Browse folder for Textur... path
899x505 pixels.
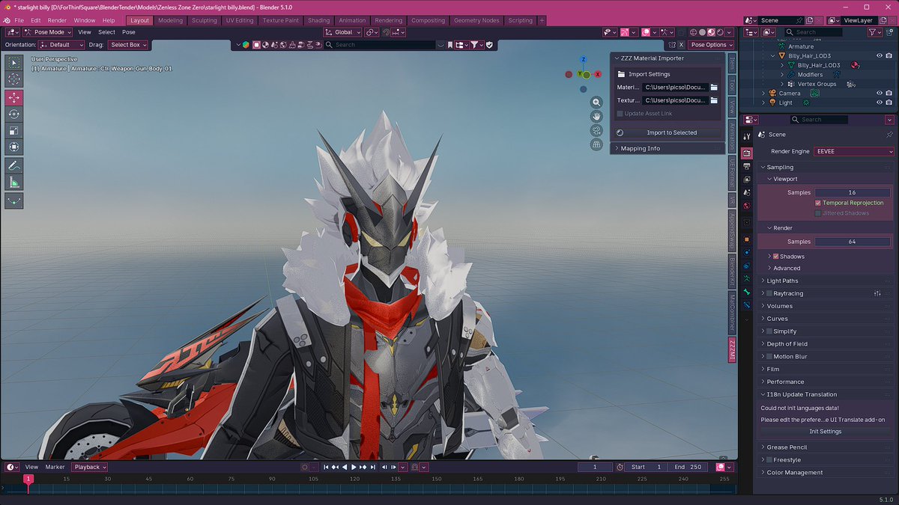click(714, 100)
